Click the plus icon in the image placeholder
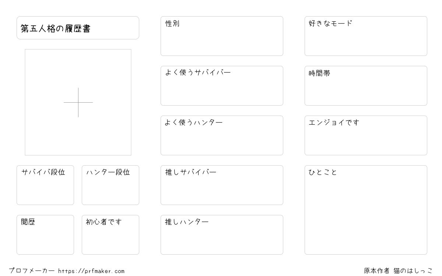Viewport: 442px width, 276px height. (x=78, y=102)
